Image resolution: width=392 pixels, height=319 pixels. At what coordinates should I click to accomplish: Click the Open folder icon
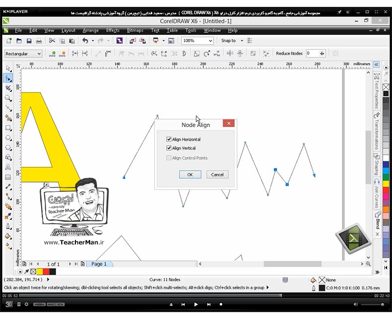19,41
